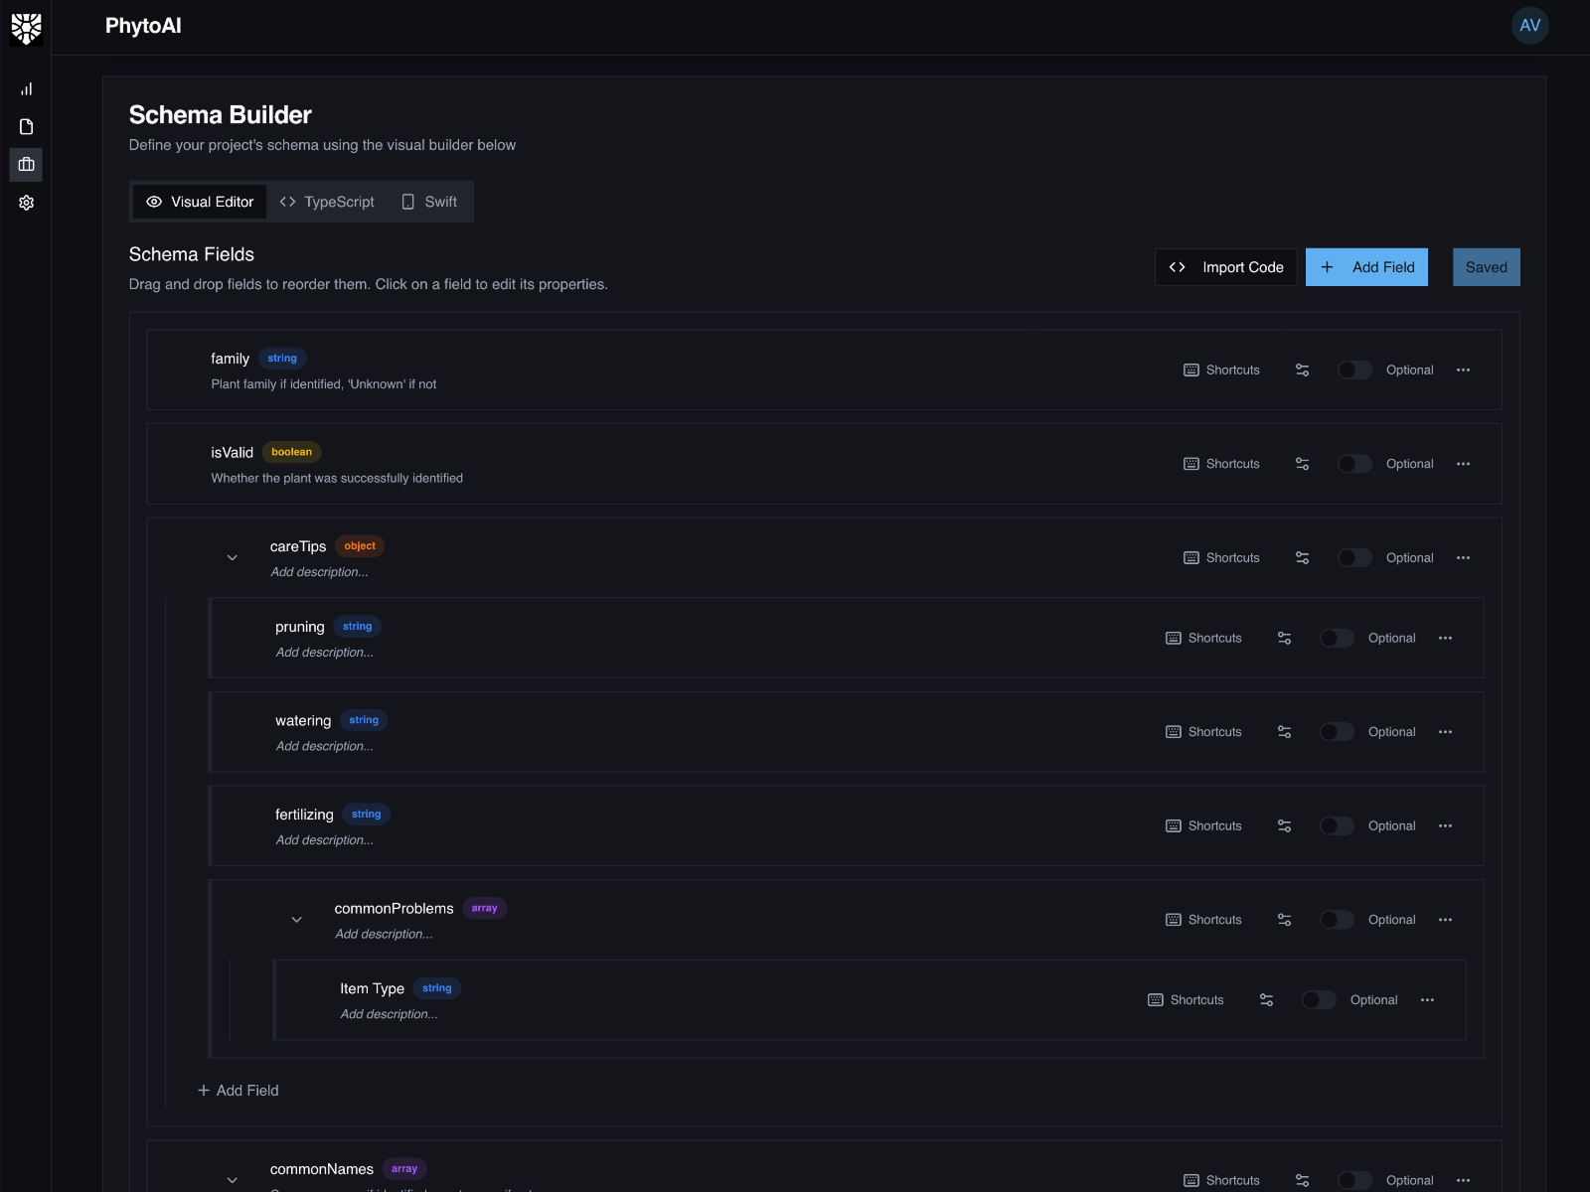Switch to the TypeScript tab
The height and width of the screenshot is (1192, 1590).
pos(327,202)
